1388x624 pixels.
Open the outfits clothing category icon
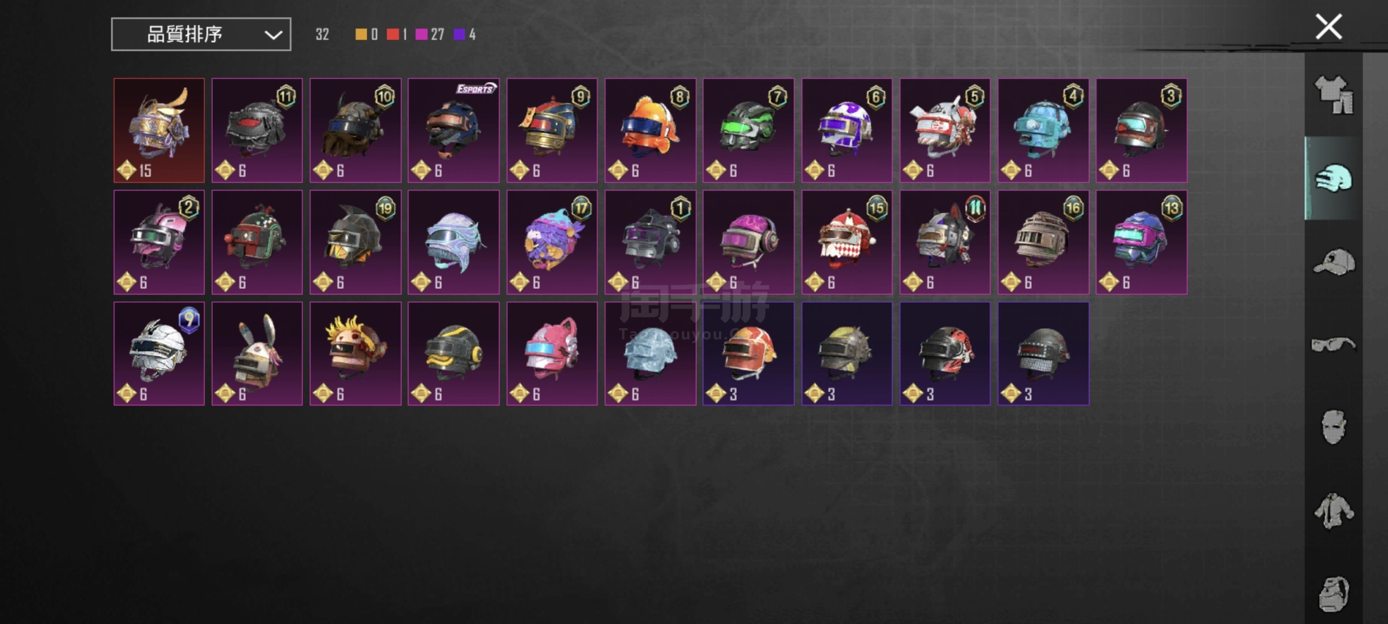click(1334, 94)
